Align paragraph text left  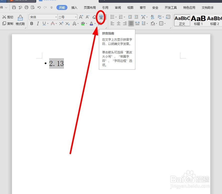pos(112,23)
